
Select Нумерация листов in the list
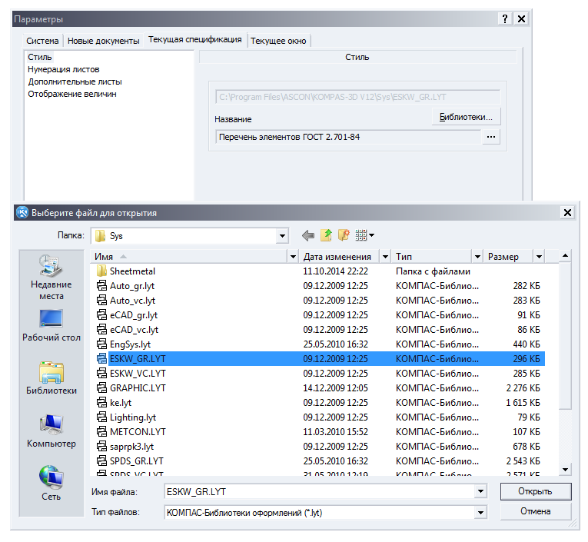pyautogui.click(x=64, y=69)
